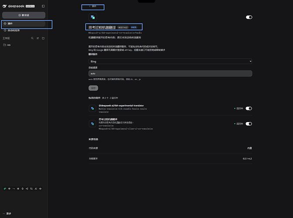
Task: Go back to the 插件 list
Action: pyautogui.click(x=93, y=6)
